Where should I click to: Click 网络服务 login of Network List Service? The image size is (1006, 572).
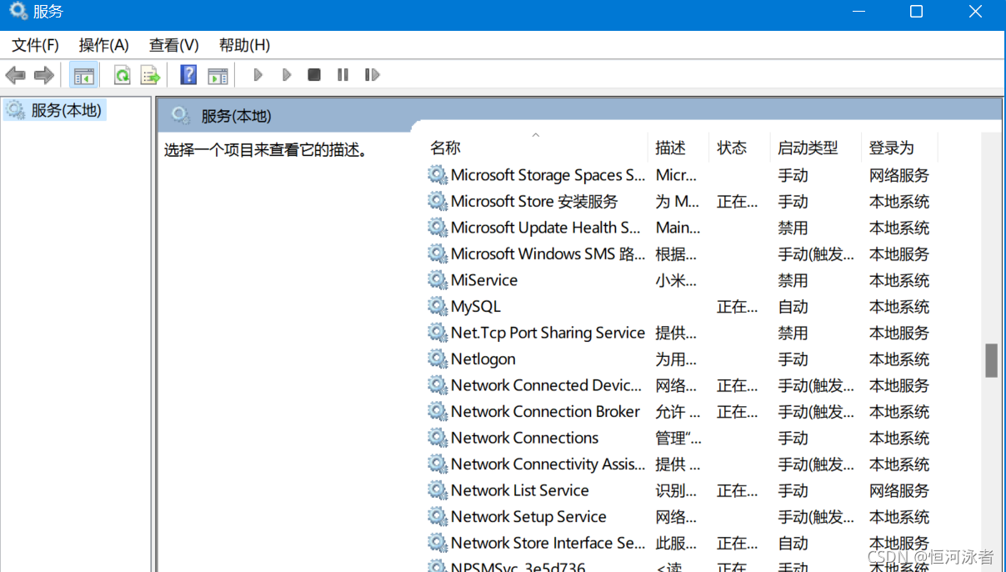coord(899,490)
